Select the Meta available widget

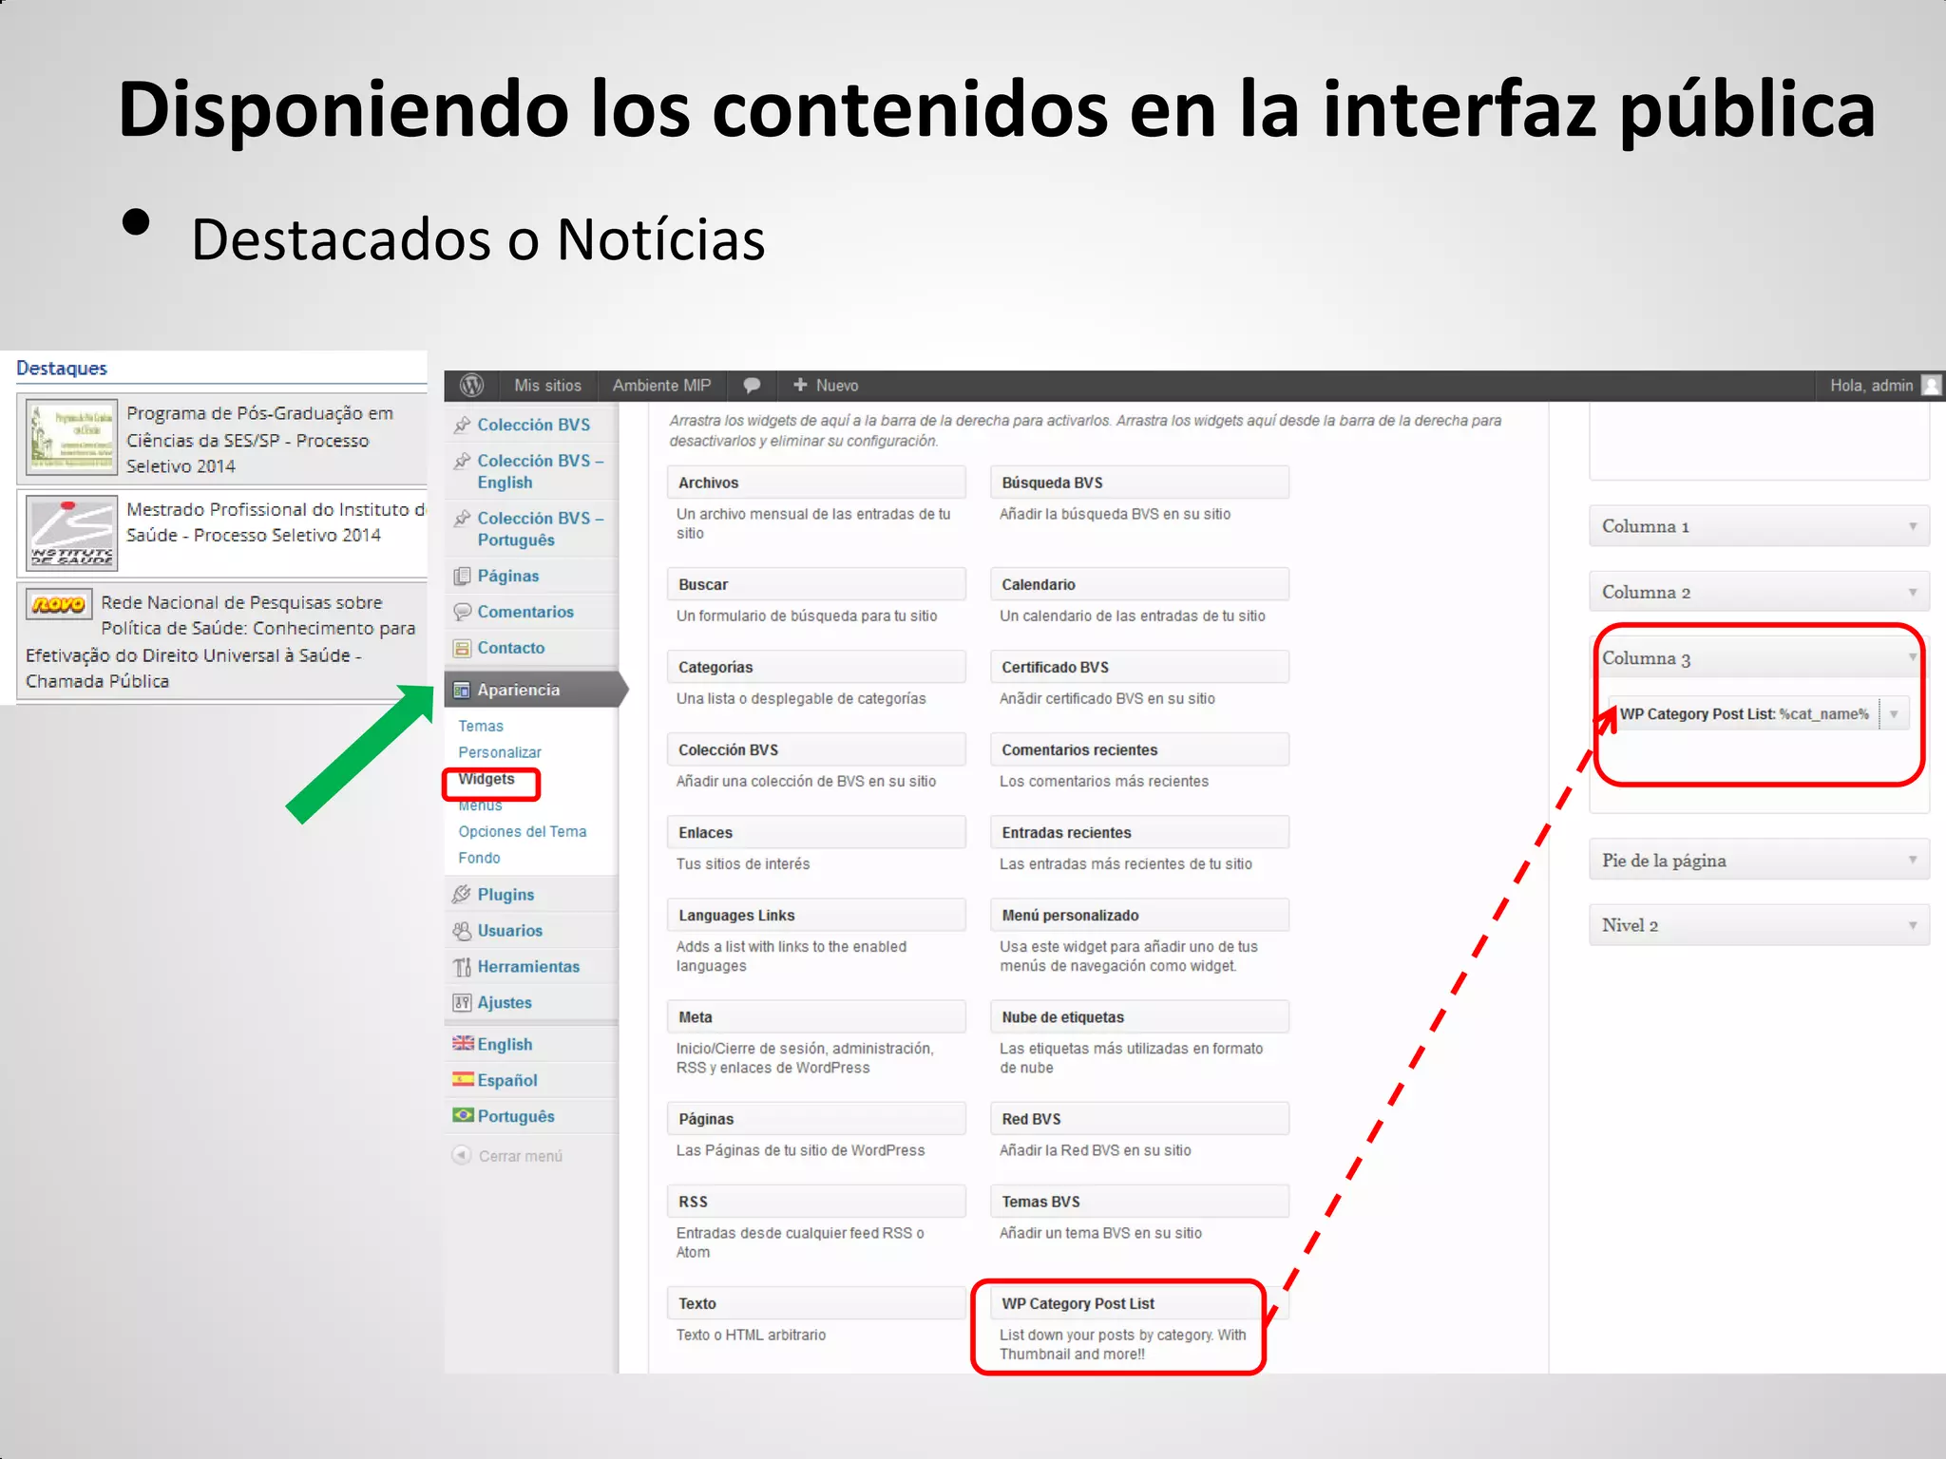pos(816,1016)
